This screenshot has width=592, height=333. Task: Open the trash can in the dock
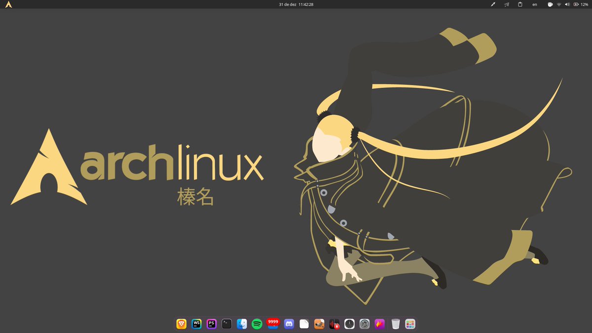(396, 324)
